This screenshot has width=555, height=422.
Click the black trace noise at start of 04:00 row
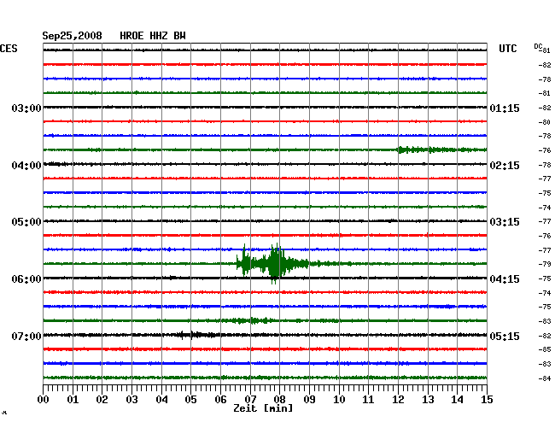coord(55,164)
